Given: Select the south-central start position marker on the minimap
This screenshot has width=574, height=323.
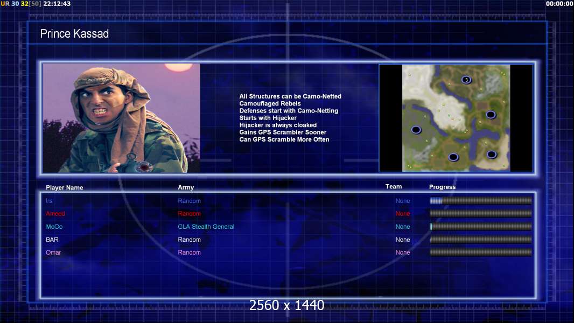Looking at the screenshot, I should coord(453,157).
